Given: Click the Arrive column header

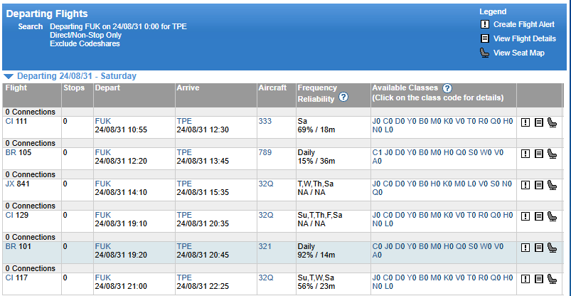Looking at the screenshot, I should click(188, 88).
